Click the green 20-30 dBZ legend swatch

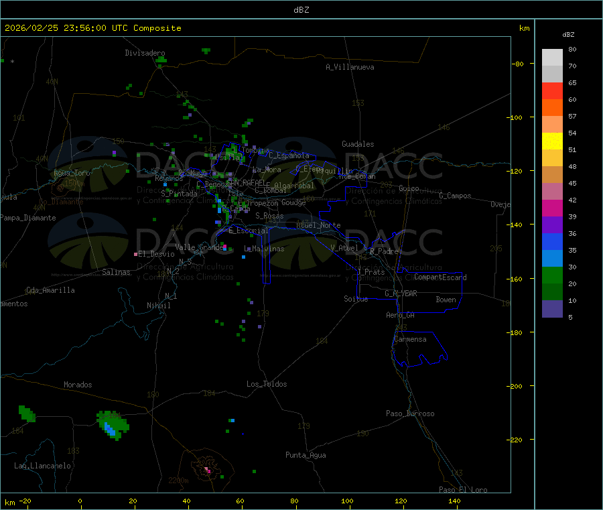[552, 275]
